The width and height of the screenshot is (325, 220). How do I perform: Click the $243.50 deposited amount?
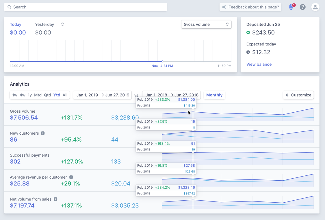(x=263, y=32)
